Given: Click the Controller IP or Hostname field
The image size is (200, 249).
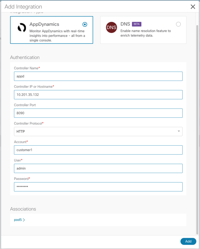Looking at the screenshot, I should 98,95.
